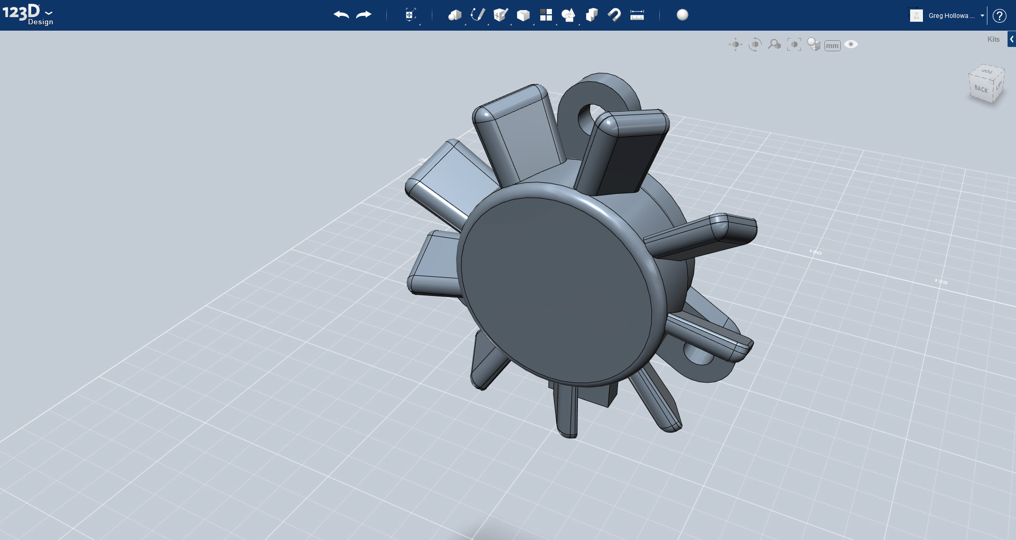Image resolution: width=1016 pixels, height=540 pixels.
Task: Change the units via mm button
Action: coord(832,46)
